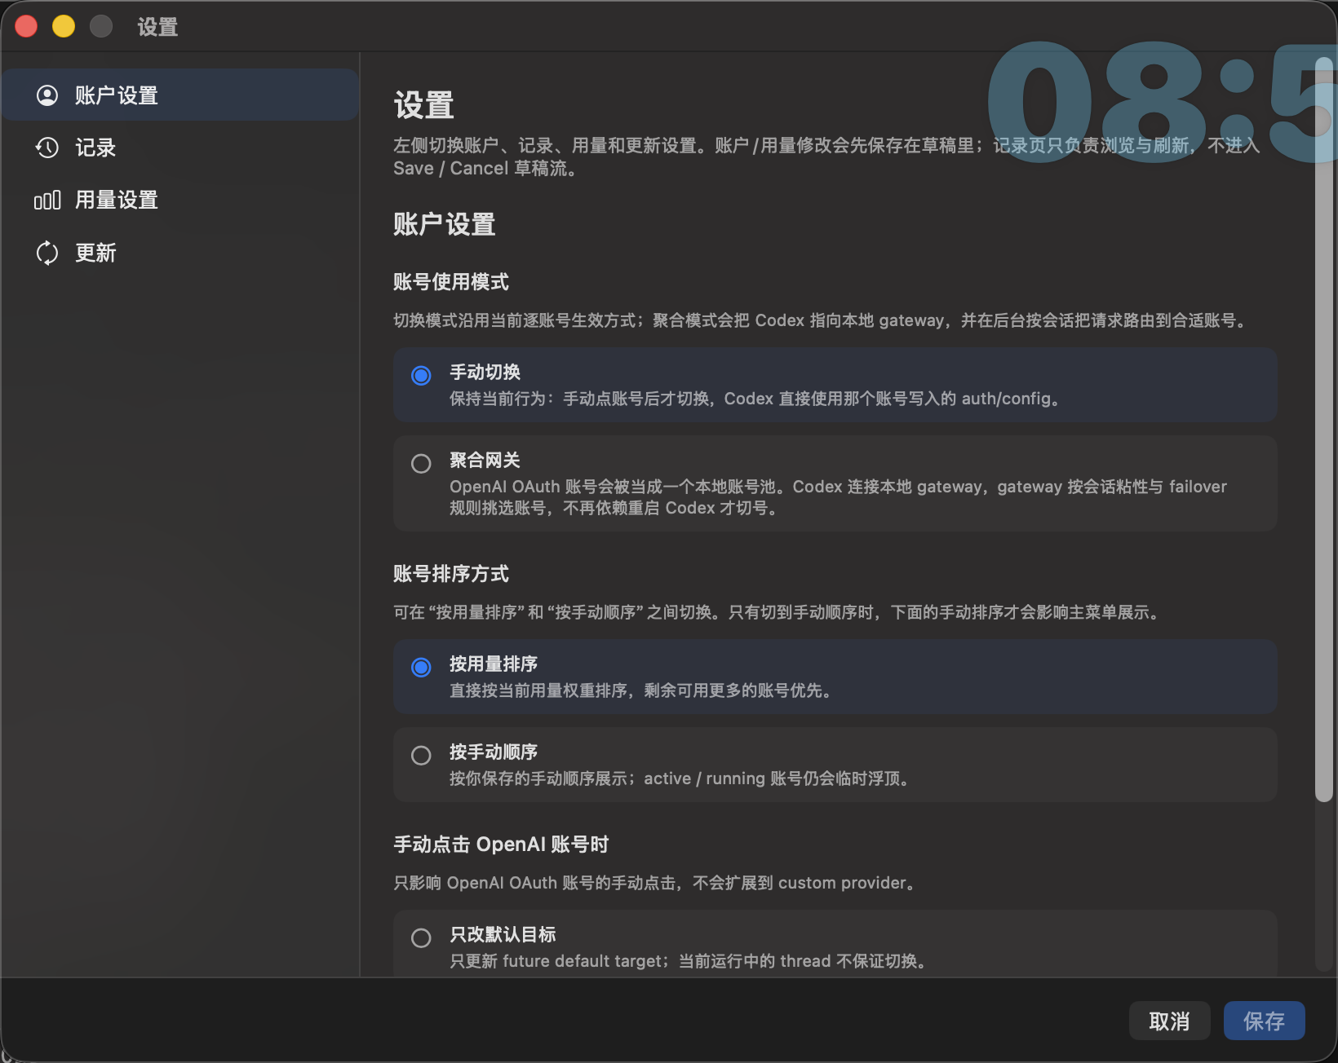Viewport: 1338px width, 1063px height.
Task: Click the description text under 按手动顺序
Action: pyautogui.click(x=679, y=779)
